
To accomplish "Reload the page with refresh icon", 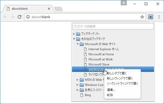I will point(19,17).
